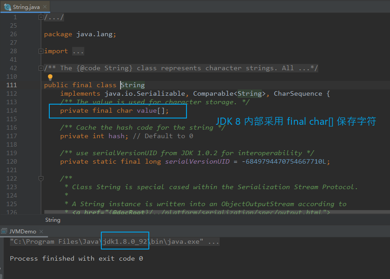Click 'Comparable' in the implements clause
The height and width of the screenshot is (279, 390).
coord(213,93)
